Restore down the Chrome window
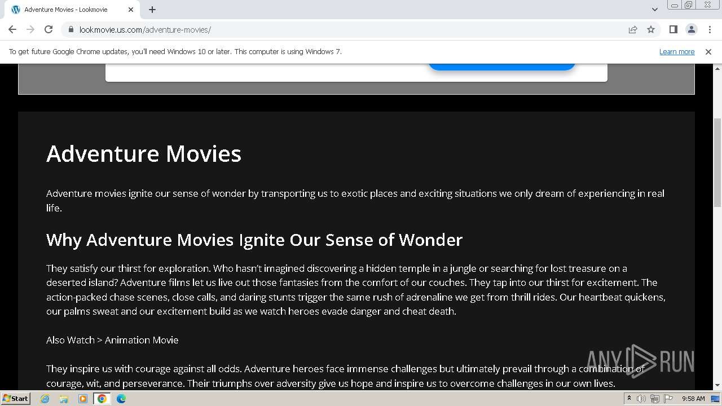 point(689,5)
